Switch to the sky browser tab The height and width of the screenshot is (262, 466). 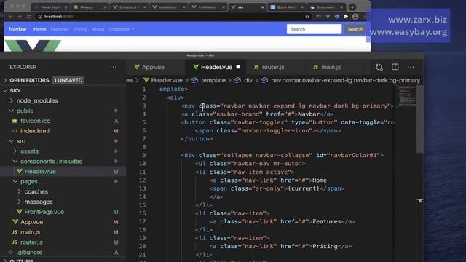[248, 7]
